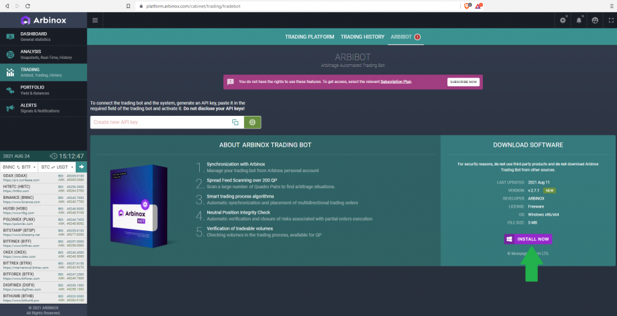Open browser main menu icon
Viewport: 617px width, 316px height.
(x=612, y=6)
